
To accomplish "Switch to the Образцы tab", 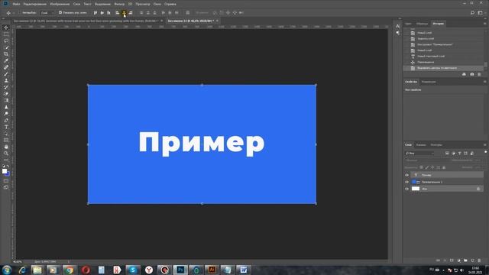I will (423, 24).
